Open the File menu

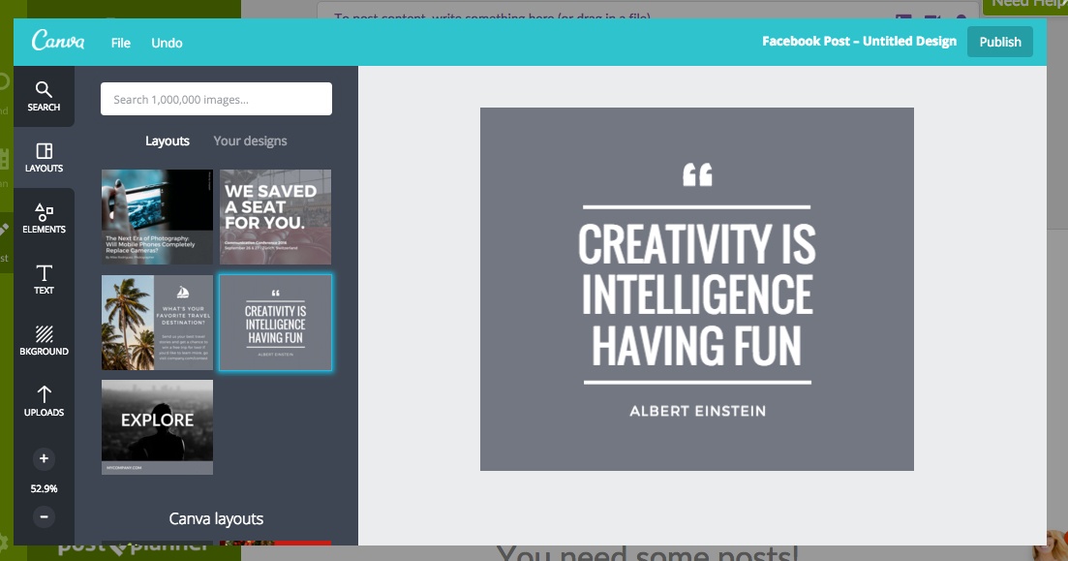pos(120,43)
